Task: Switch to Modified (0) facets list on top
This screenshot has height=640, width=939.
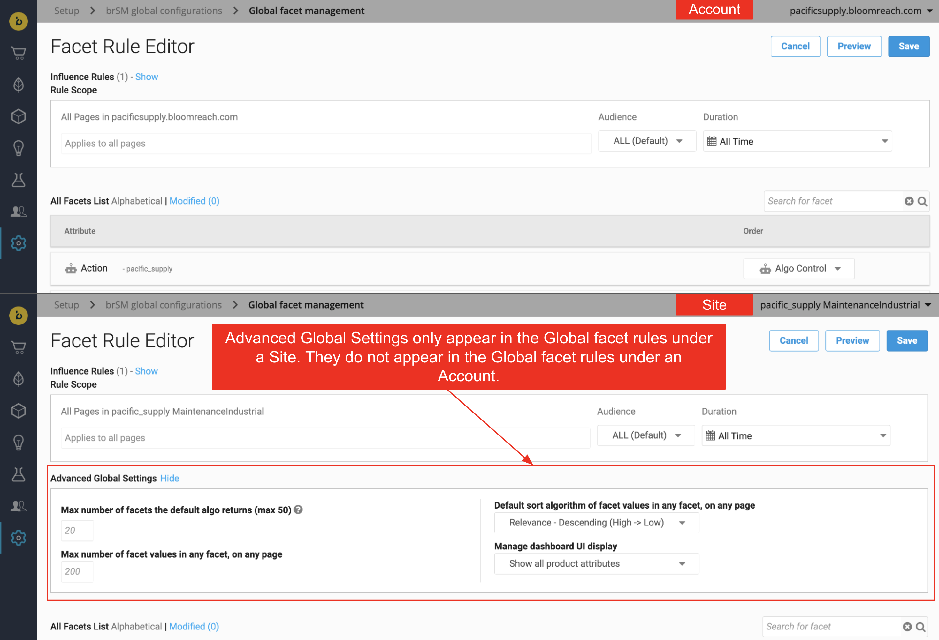Action: 194,201
